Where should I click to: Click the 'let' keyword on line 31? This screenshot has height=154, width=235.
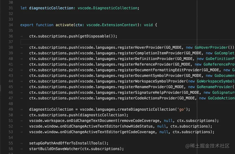coord(24,8)
